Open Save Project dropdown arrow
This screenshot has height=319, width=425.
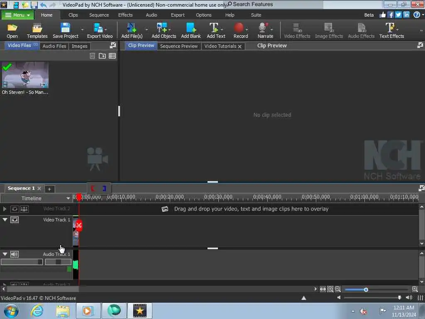click(x=82, y=29)
